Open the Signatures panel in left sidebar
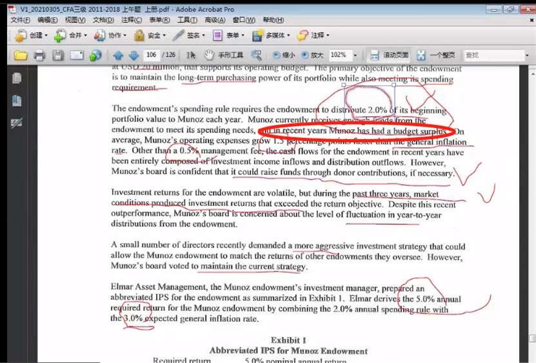 coord(17,123)
